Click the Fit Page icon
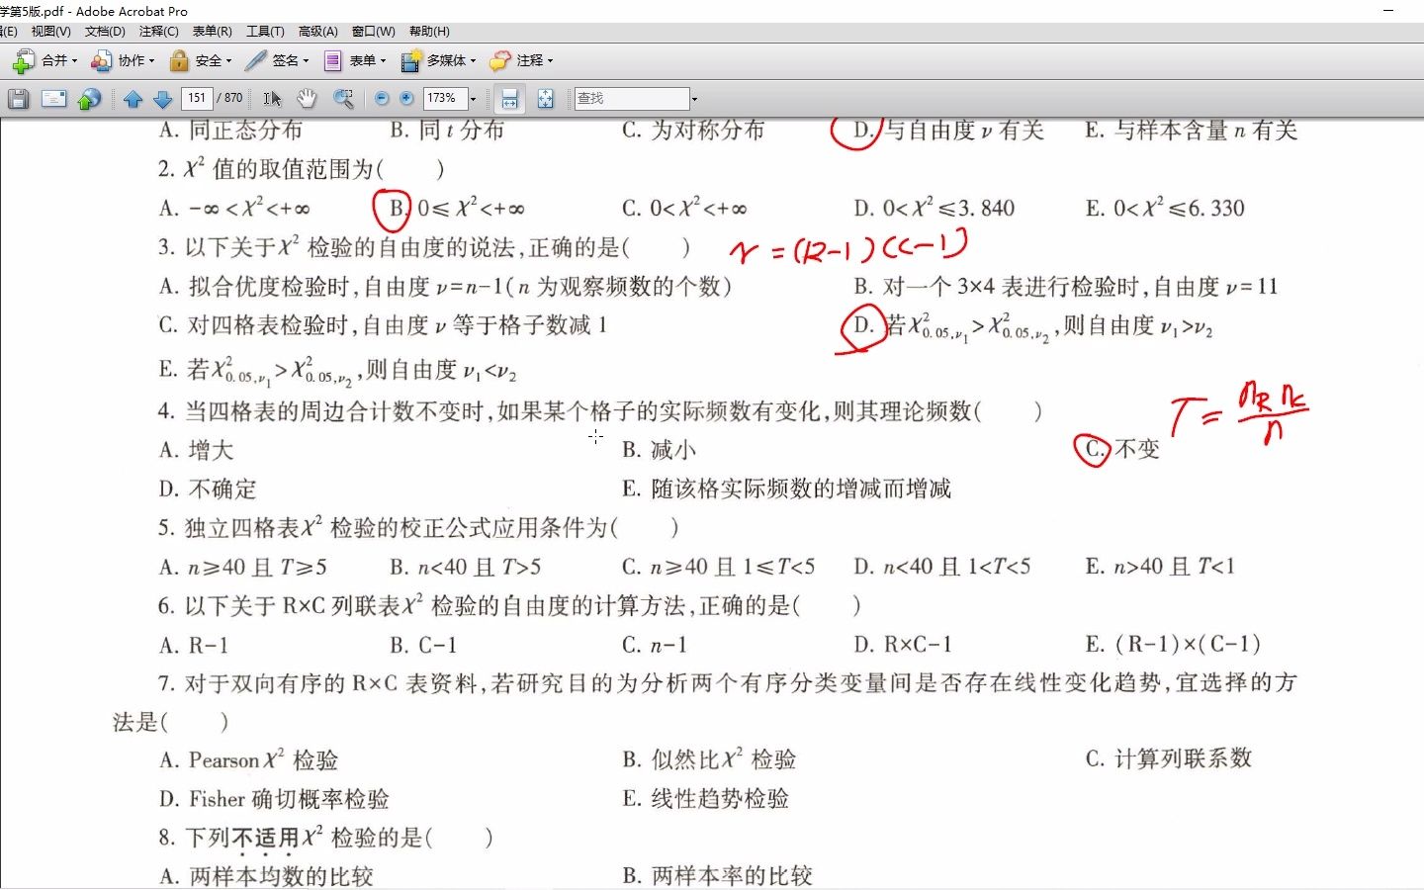 point(545,99)
